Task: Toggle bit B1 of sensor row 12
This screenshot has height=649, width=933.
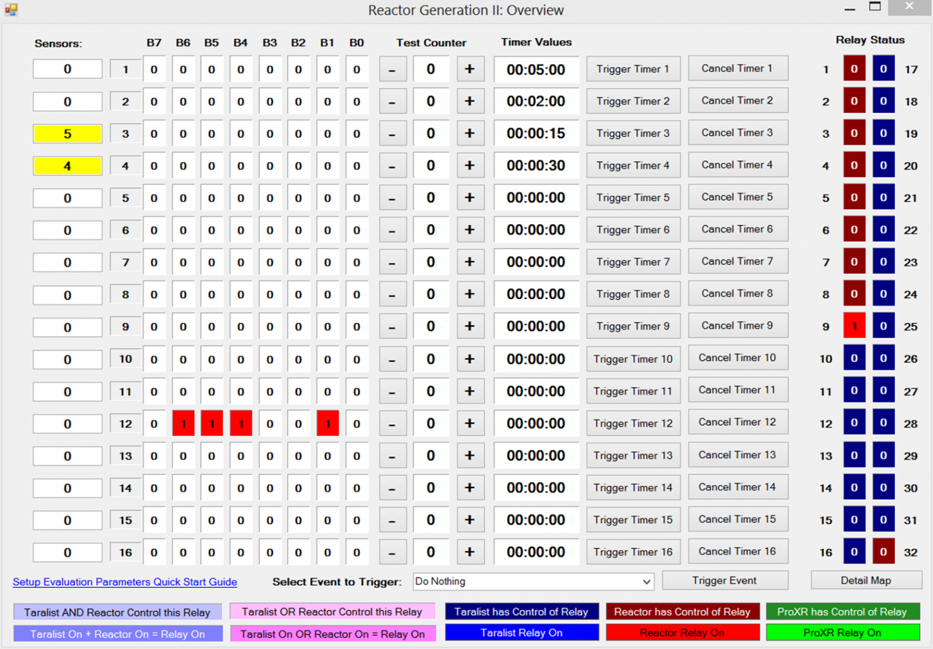Action: pos(328,423)
